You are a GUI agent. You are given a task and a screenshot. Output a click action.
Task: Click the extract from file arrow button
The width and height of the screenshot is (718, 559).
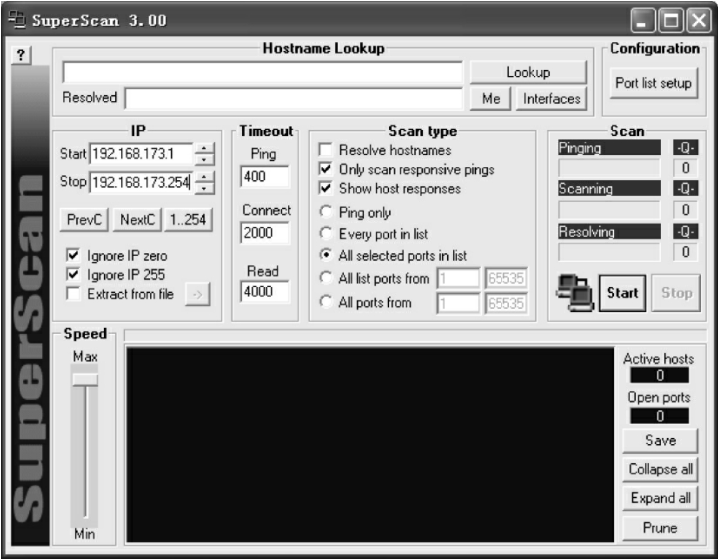tap(197, 295)
